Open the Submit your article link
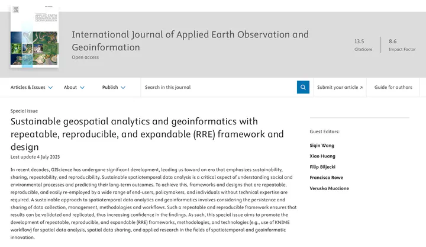This screenshot has height=247, width=426. tap(340, 87)
